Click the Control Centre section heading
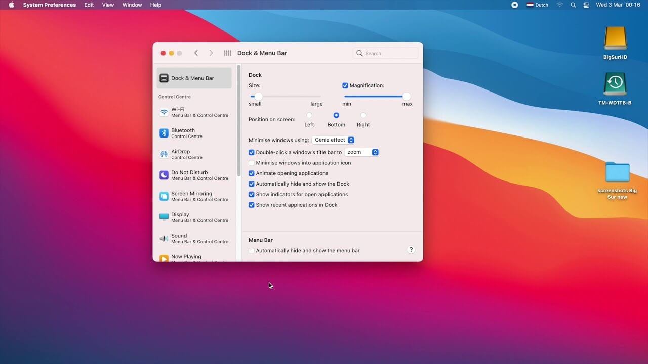 pos(175,97)
